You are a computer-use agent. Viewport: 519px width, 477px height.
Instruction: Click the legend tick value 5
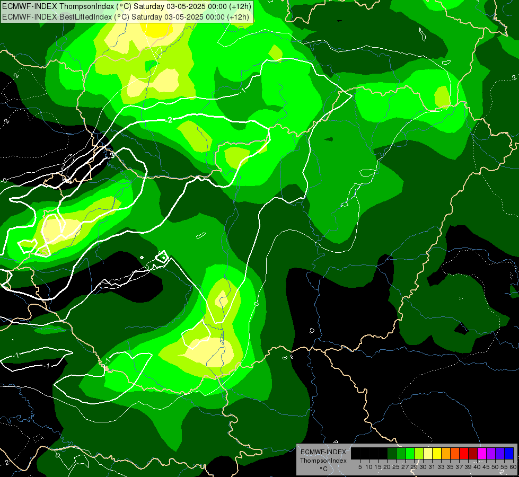click(x=360, y=467)
